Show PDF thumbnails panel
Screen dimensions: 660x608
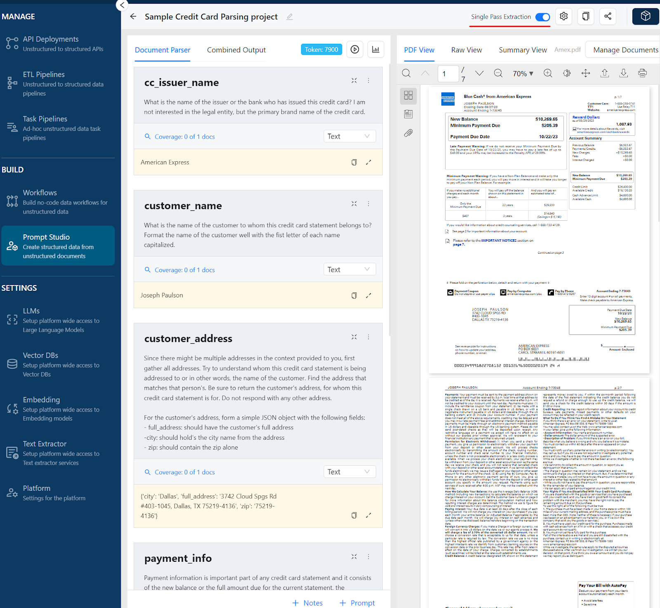click(x=408, y=95)
